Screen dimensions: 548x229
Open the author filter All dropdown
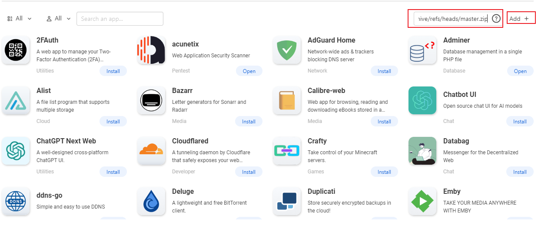pos(59,19)
